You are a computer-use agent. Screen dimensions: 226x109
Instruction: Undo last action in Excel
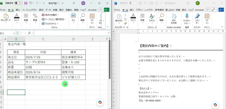pos(31,3)
